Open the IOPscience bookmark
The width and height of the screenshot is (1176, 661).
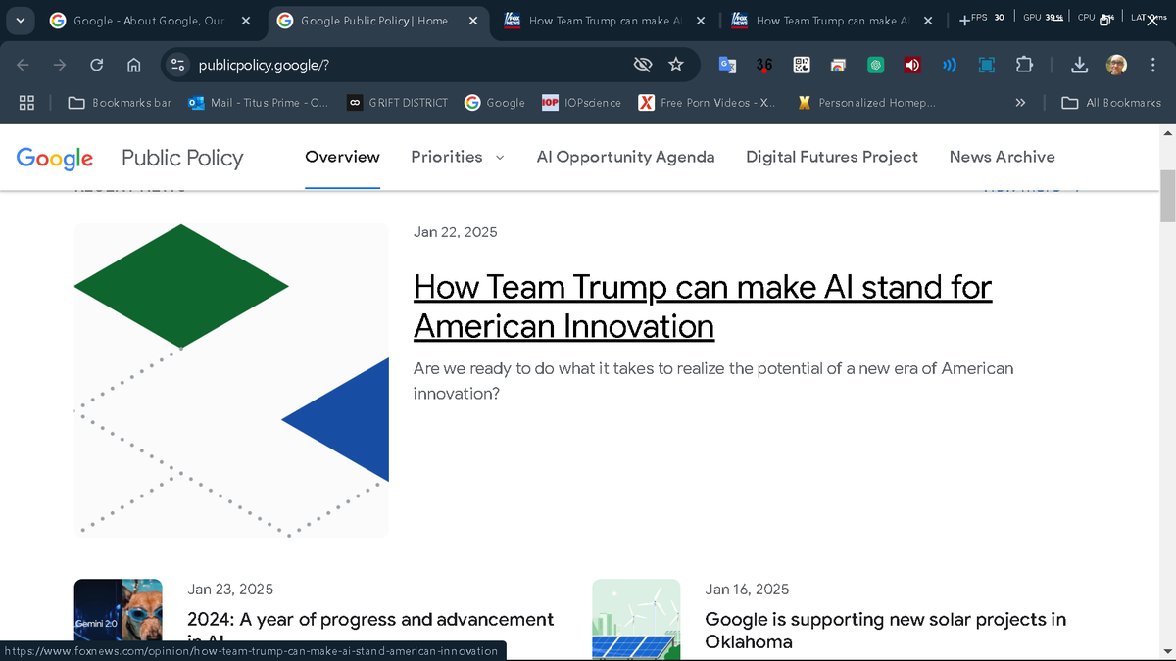coord(582,102)
